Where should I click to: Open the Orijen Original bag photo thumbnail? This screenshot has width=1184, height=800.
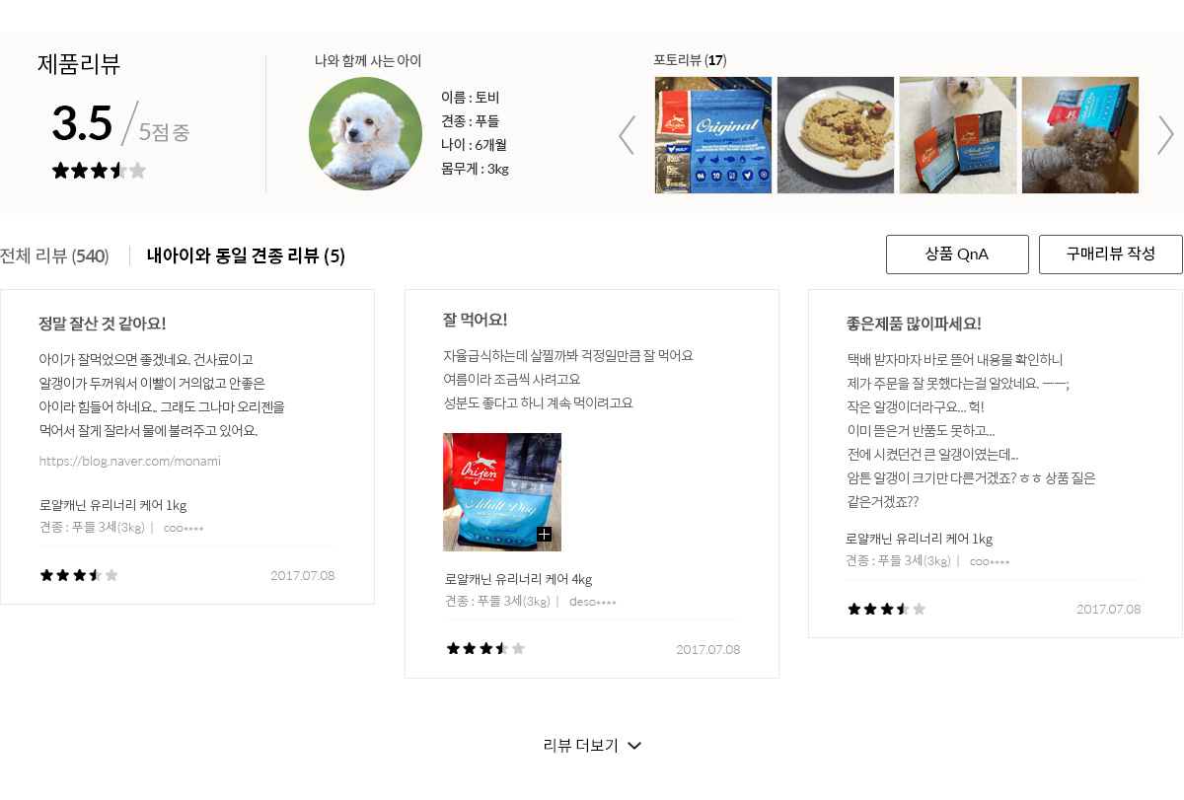pos(713,135)
